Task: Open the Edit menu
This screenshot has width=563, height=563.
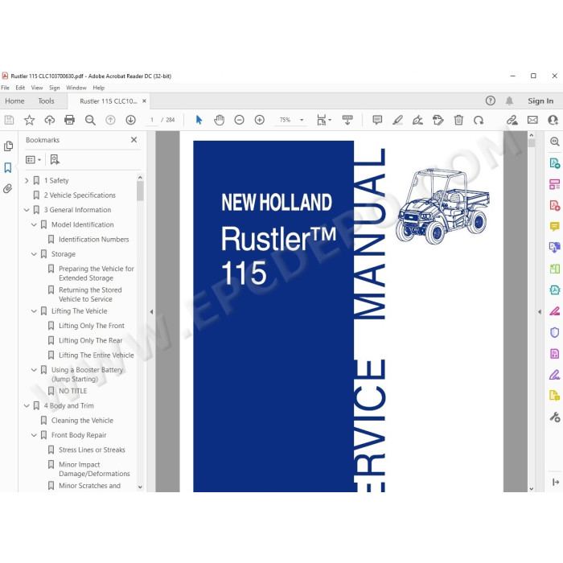Action: coord(20,88)
